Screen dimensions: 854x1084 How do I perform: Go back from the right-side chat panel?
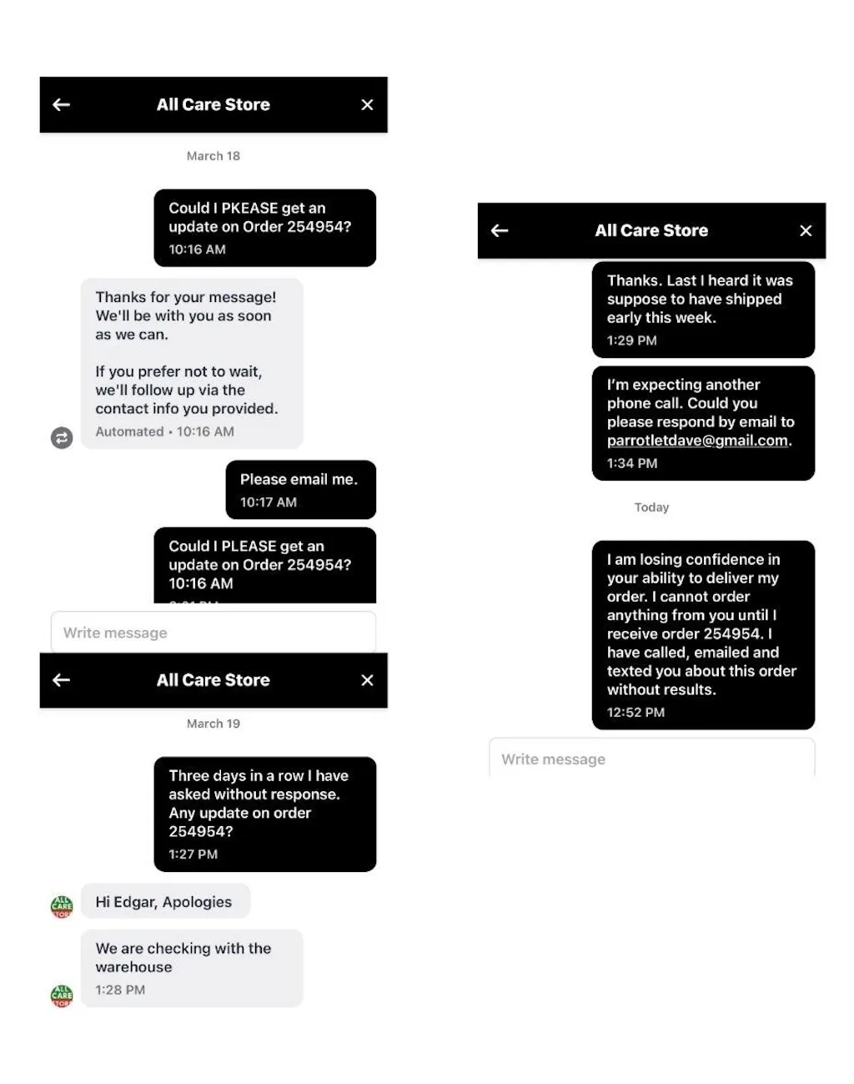tap(500, 230)
